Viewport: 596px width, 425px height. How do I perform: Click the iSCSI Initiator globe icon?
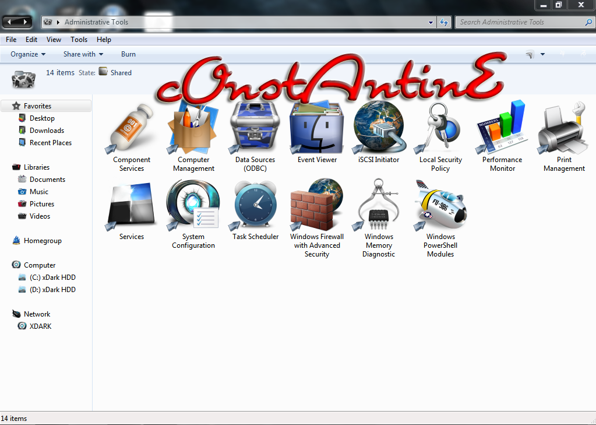click(x=379, y=128)
